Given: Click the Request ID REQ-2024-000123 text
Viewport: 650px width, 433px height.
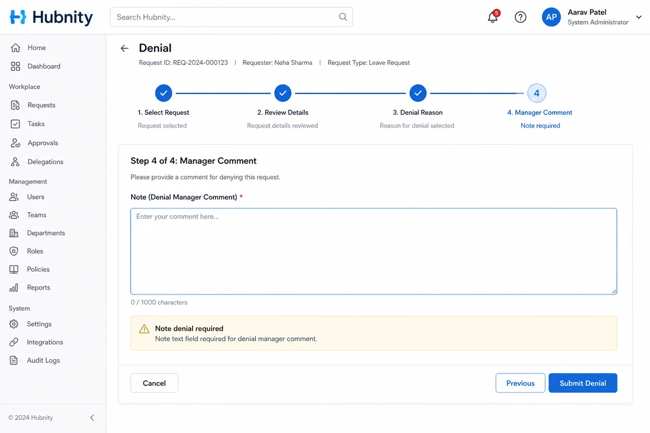Looking at the screenshot, I should coord(183,63).
